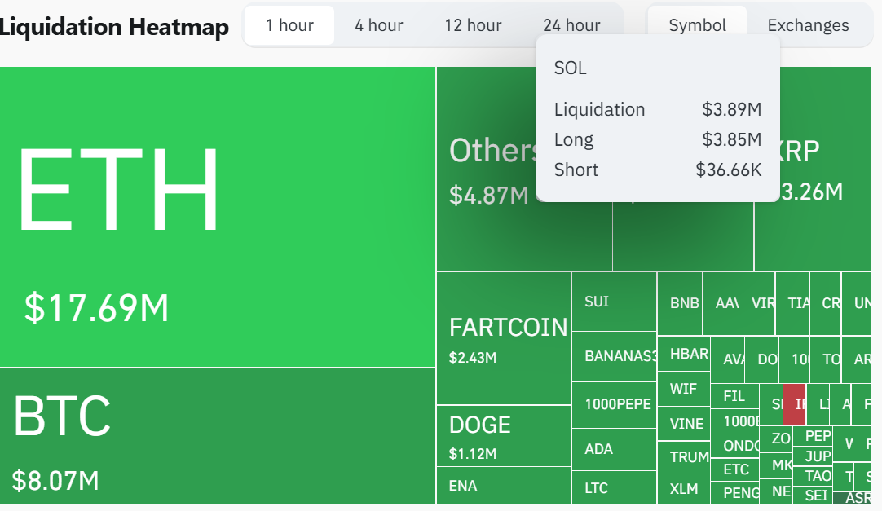Select the TON heatmap cell

point(826,359)
